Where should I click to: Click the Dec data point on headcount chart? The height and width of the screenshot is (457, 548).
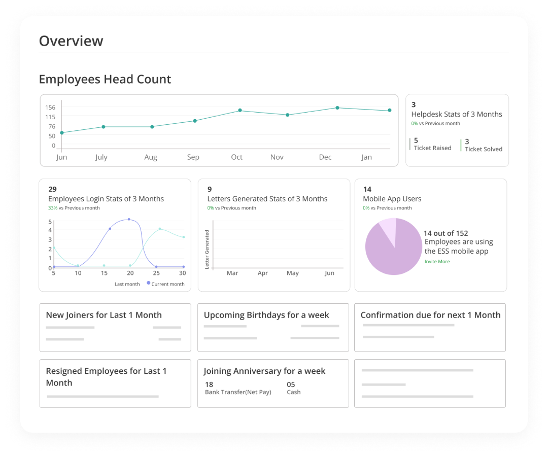pos(337,108)
